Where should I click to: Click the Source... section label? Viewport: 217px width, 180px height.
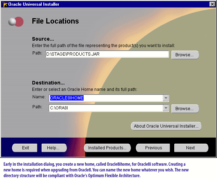click(x=43, y=39)
